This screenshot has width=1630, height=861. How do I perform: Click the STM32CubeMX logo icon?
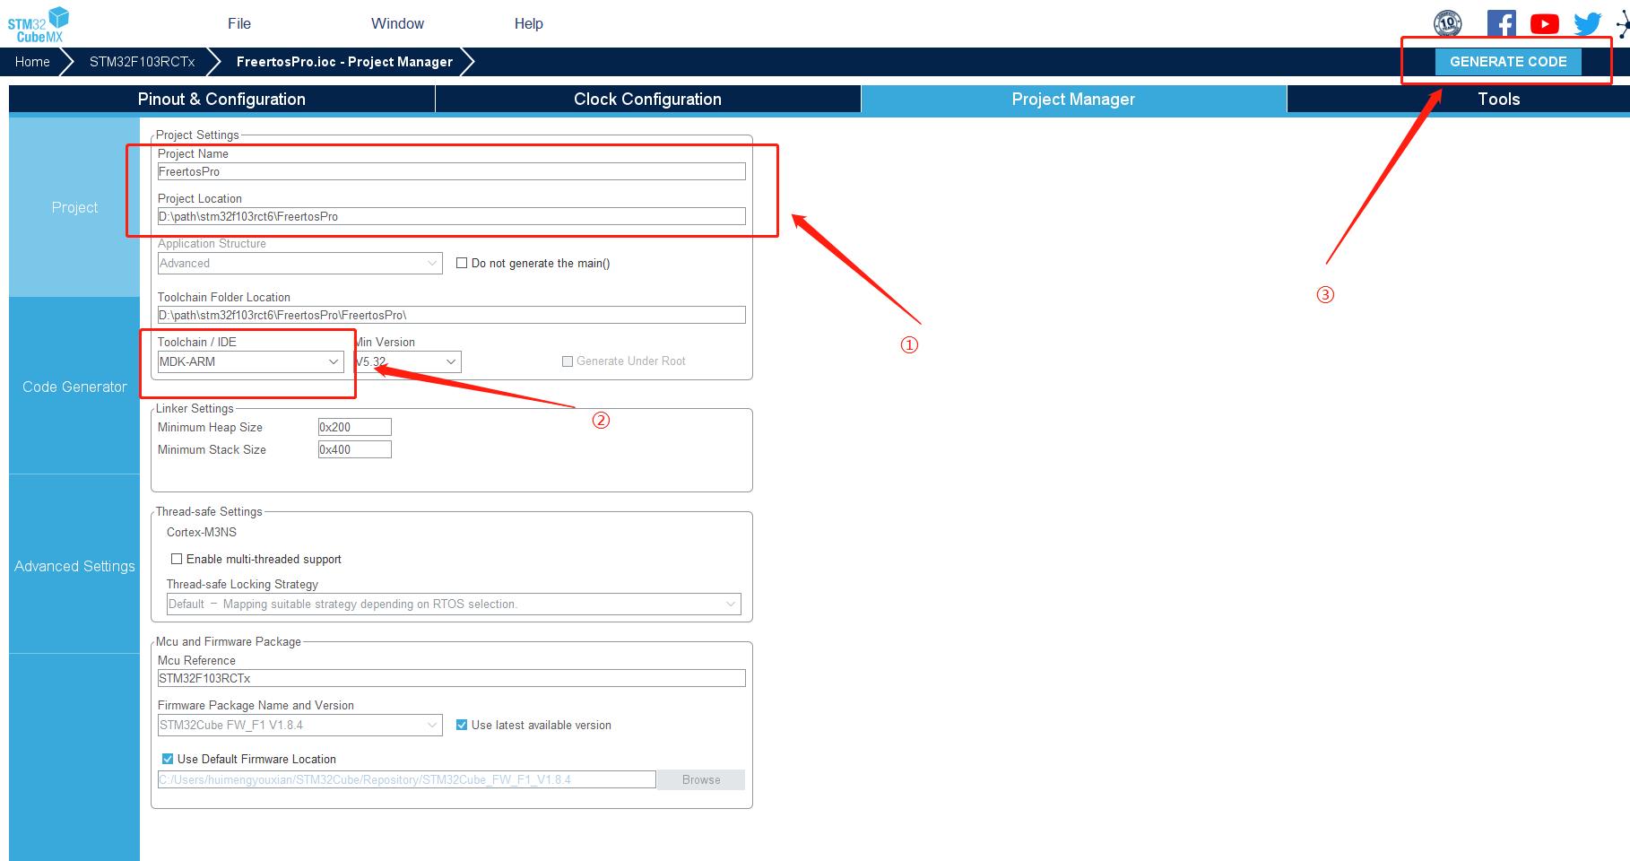38,24
